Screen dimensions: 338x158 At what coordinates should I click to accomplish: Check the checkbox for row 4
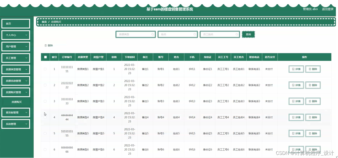point(45,117)
